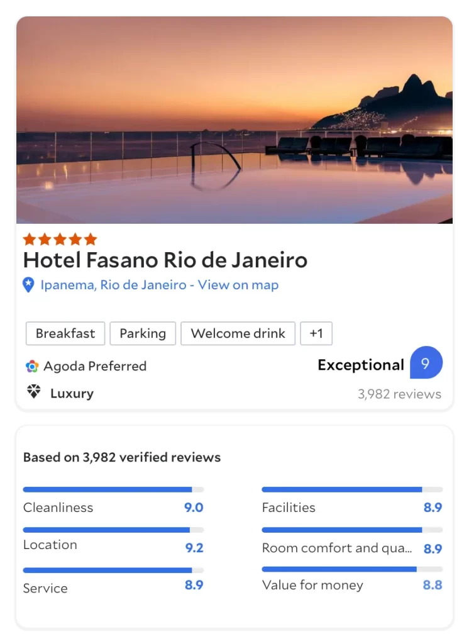Image resolution: width=469 pixels, height=644 pixels.
Task: Expand the +1 more amenities tag
Action: coord(316,333)
